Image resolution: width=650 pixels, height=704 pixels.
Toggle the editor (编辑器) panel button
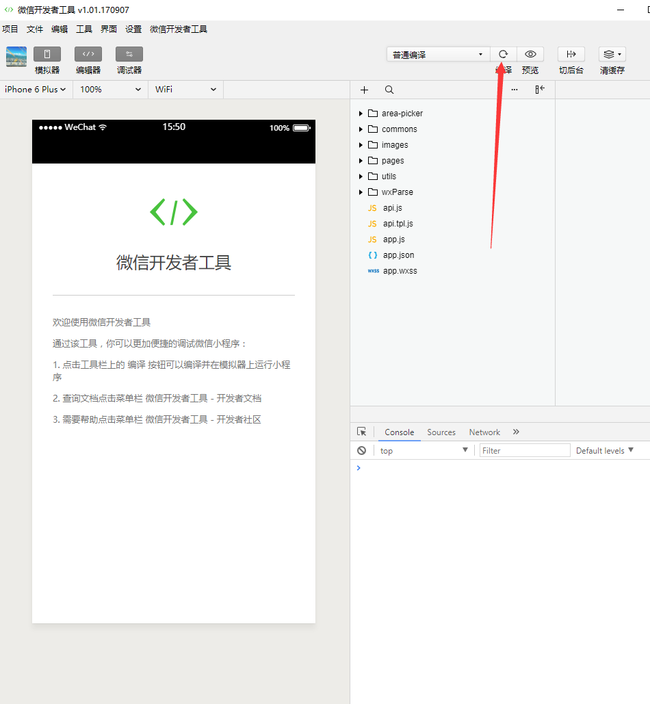pyautogui.click(x=88, y=54)
